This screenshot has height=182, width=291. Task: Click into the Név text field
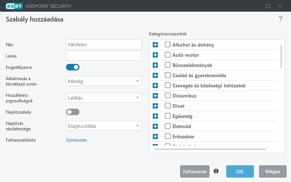104,44
